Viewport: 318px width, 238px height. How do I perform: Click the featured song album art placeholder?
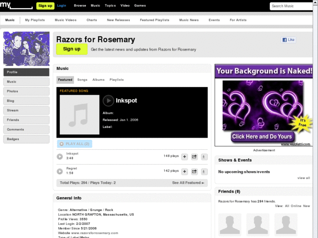(x=80, y=115)
